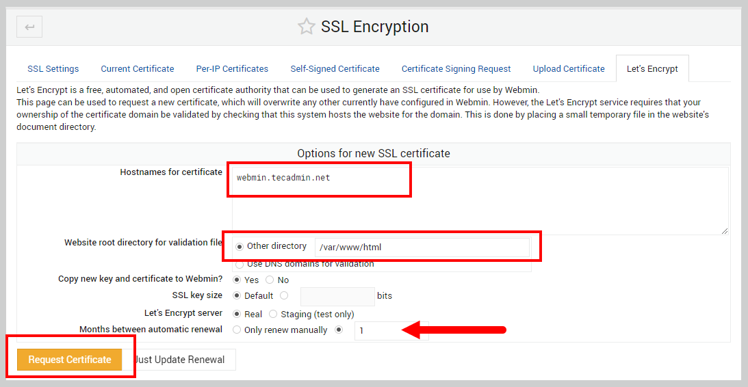The height and width of the screenshot is (387, 748).
Task: Select the Other directory radio button
Action: (240, 247)
